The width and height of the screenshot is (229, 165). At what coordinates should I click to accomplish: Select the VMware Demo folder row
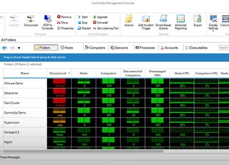tap(25, 83)
